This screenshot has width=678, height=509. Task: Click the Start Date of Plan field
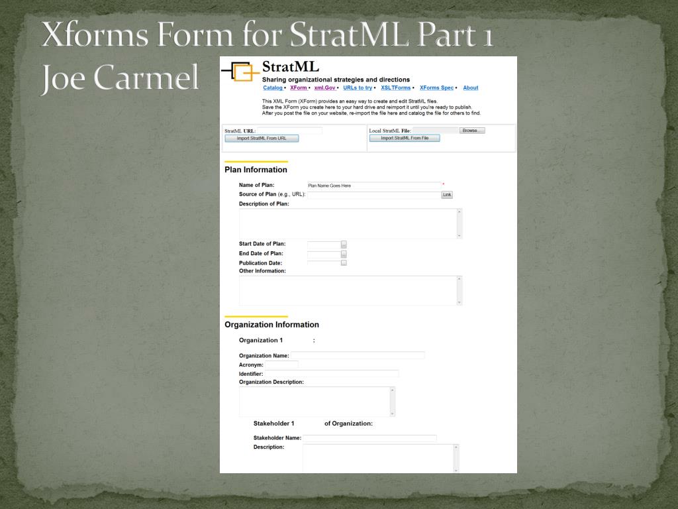coord(324,245)
